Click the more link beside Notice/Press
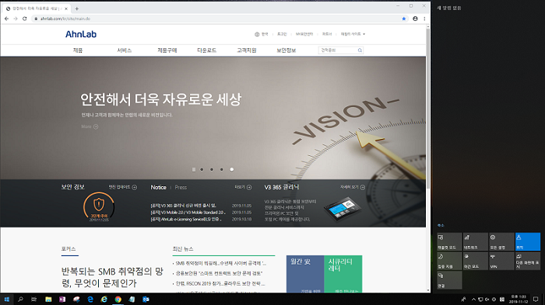Screen dimensions: 545x305 [x=243, y=187]
